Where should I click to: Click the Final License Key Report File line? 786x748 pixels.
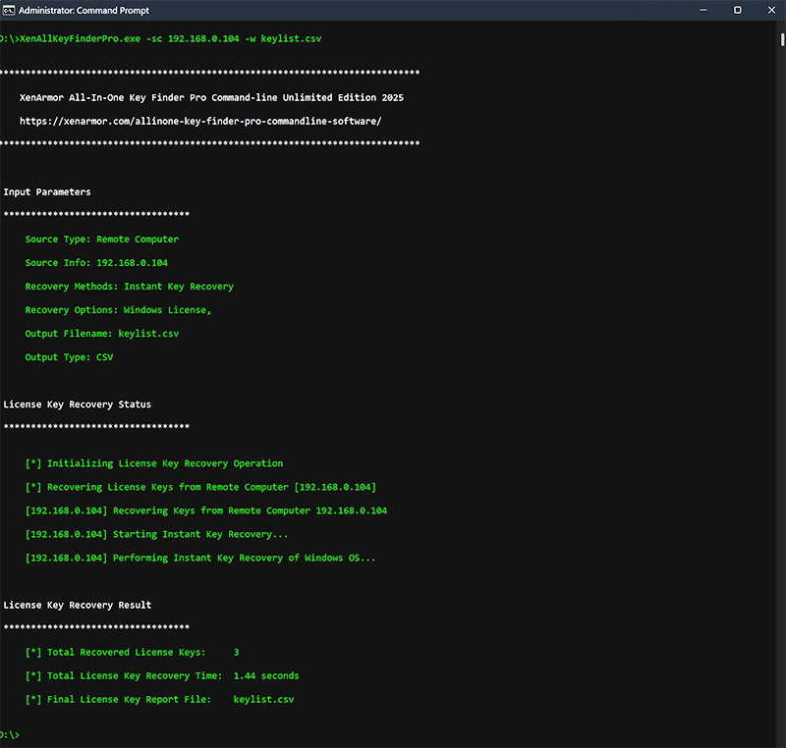point(160,700)
